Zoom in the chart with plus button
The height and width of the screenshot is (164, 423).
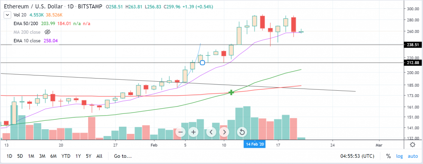[x=194, y=132]
